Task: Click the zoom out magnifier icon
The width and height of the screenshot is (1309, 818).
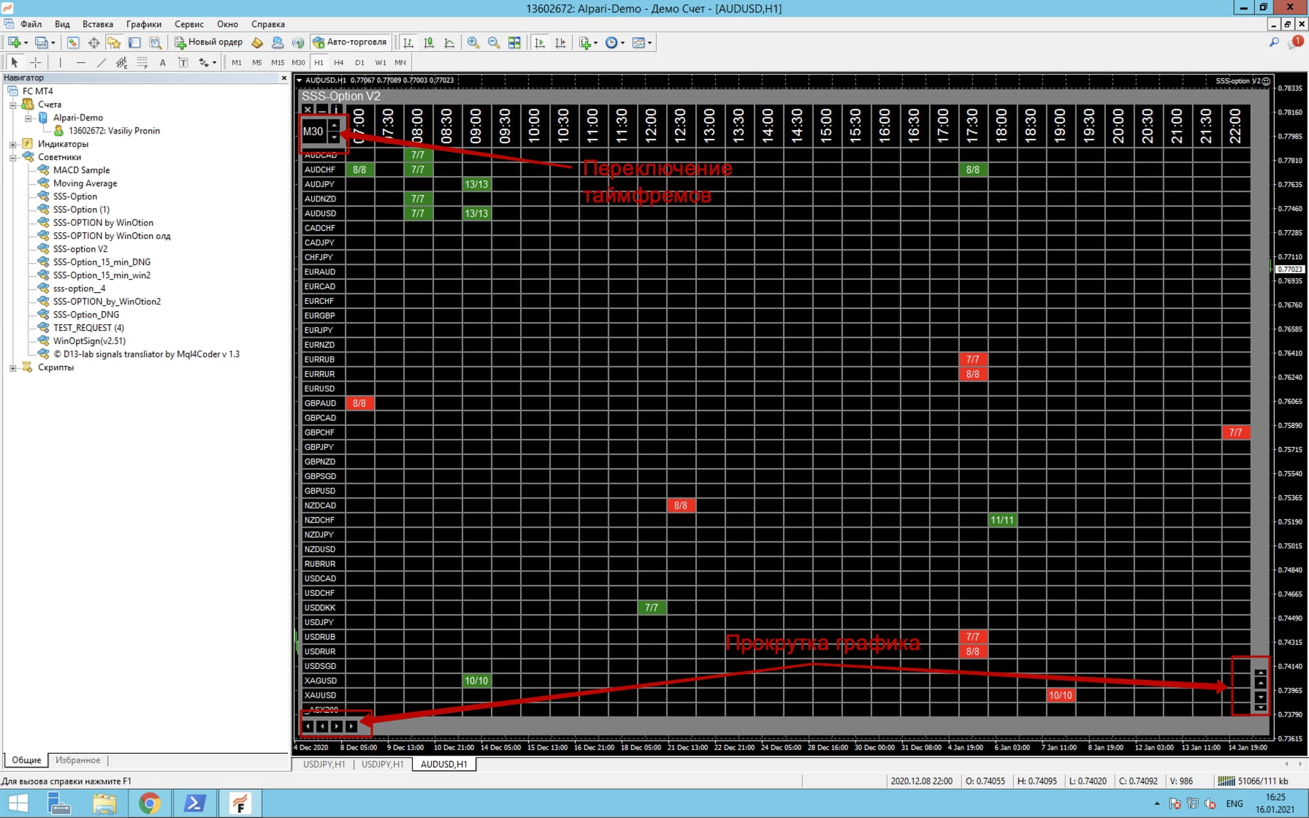Action: click(494, 42)
